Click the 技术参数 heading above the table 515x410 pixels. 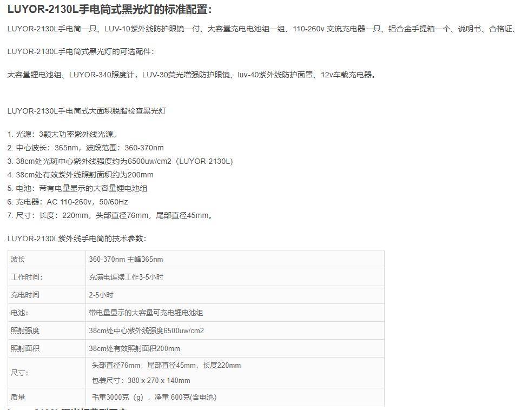(76, 239)
